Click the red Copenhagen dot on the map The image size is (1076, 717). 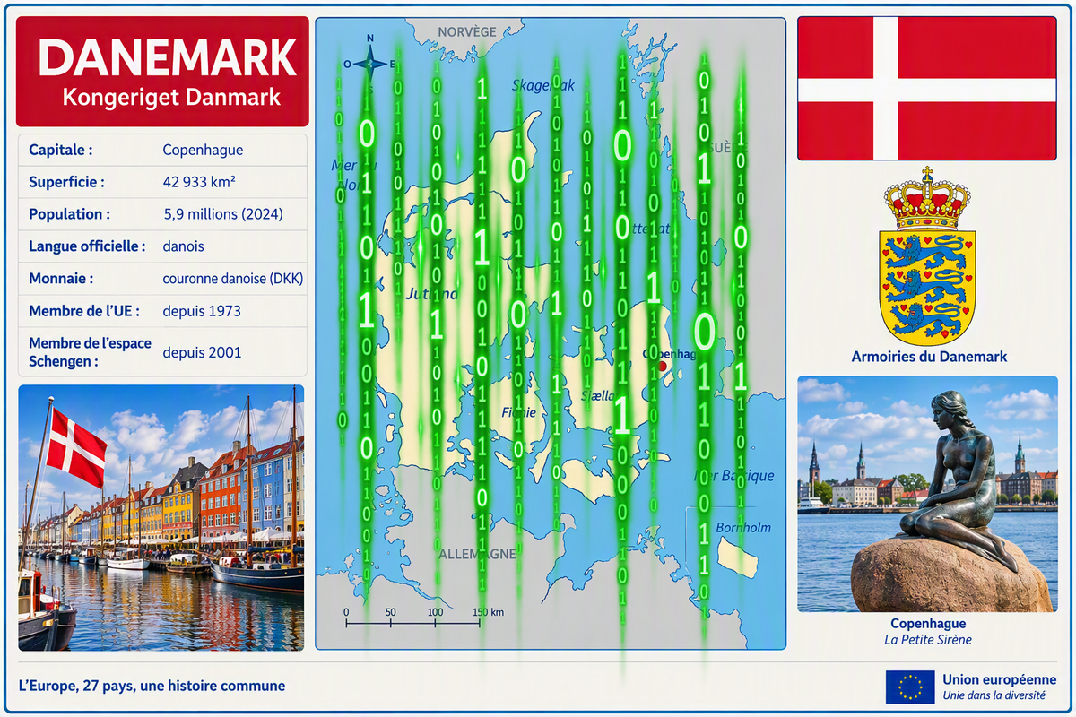(x=663, y=366)
